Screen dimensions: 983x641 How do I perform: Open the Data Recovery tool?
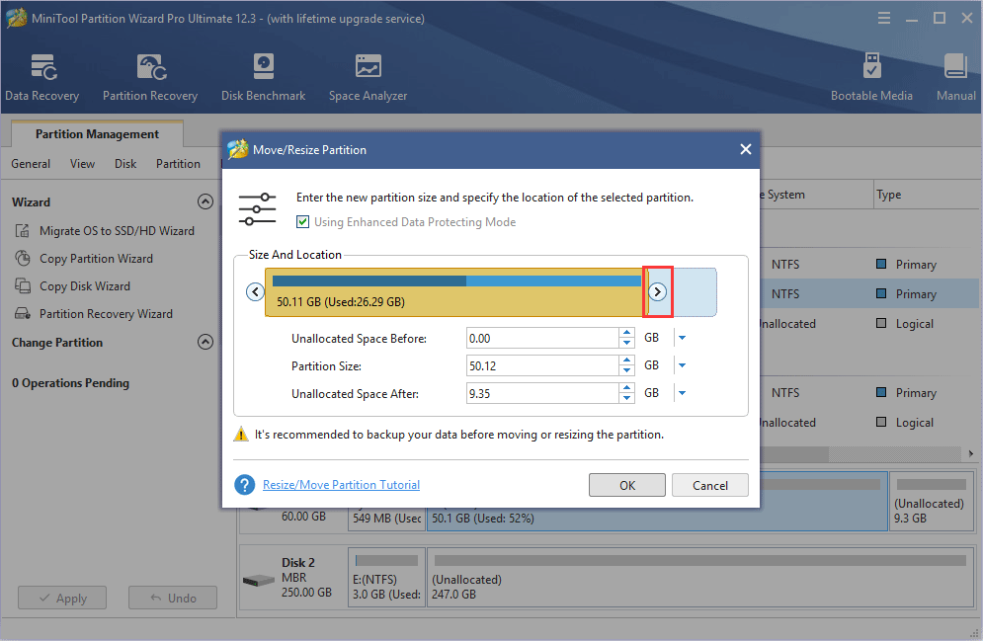tap(42, 78)
